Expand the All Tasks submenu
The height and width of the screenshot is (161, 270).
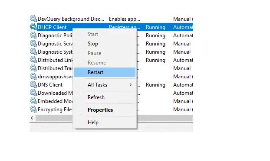[105, 85]
